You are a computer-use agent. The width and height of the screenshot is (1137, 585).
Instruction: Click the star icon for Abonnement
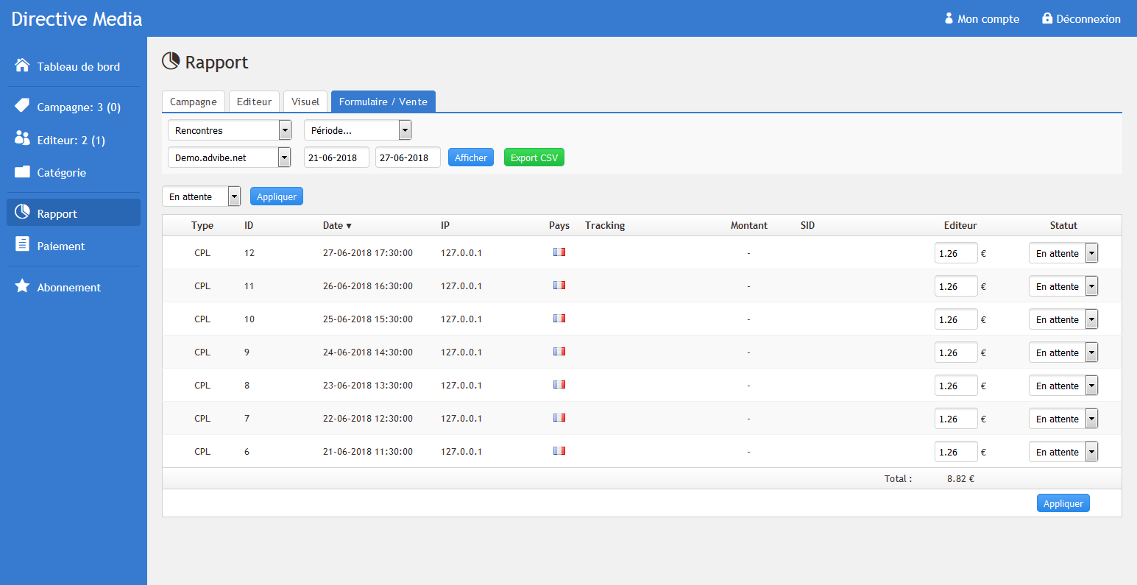[x=22, y=286]
